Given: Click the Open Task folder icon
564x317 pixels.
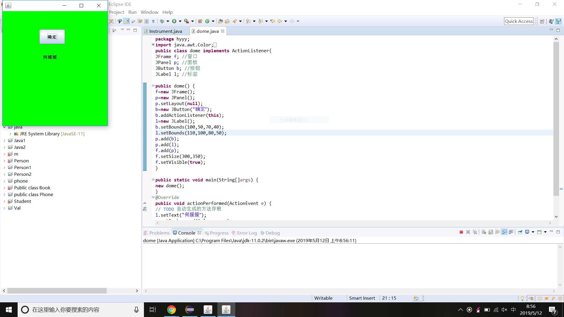Looking at the screenshot, I should (x=227, y=21).
